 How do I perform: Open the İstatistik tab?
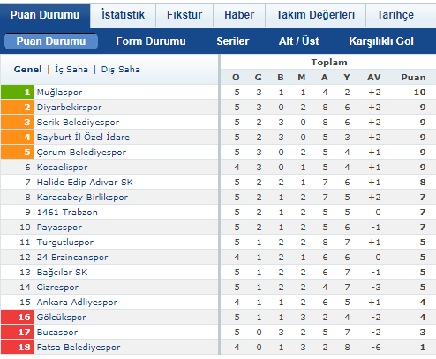click(123, 15)
